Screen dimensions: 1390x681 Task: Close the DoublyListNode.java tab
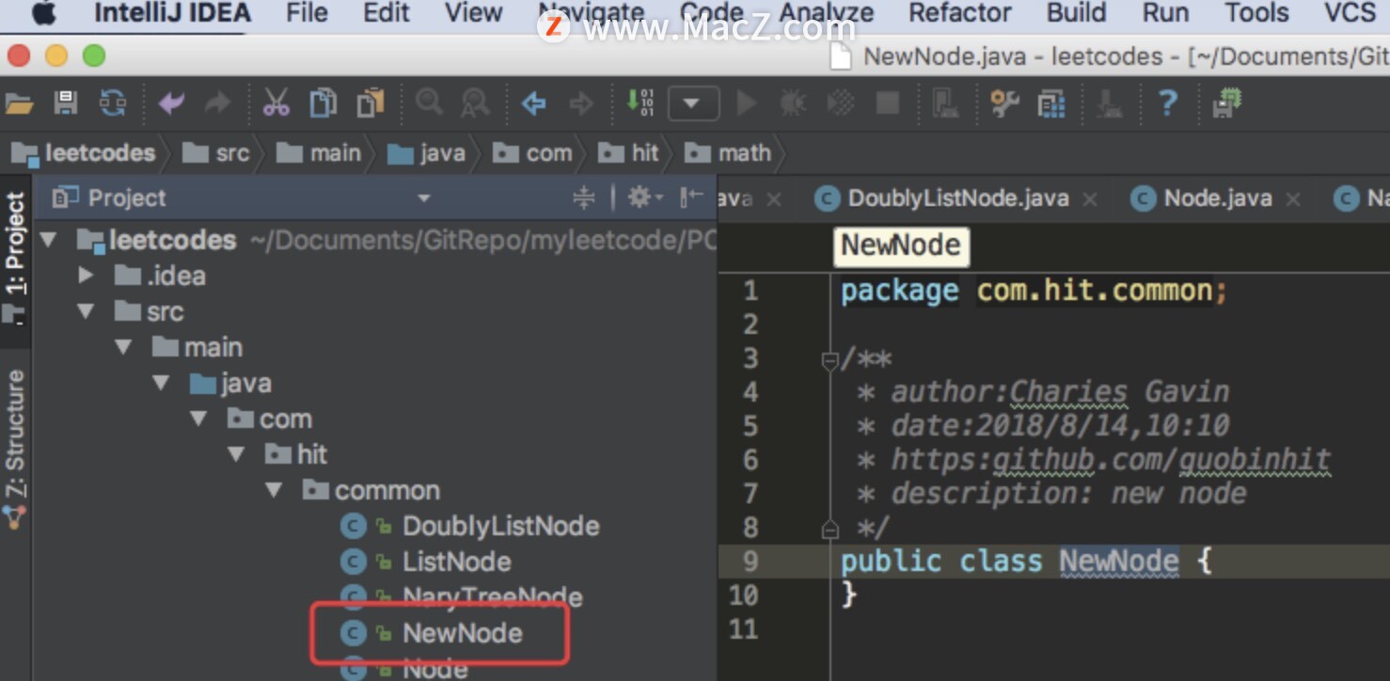click(1090, 199)
